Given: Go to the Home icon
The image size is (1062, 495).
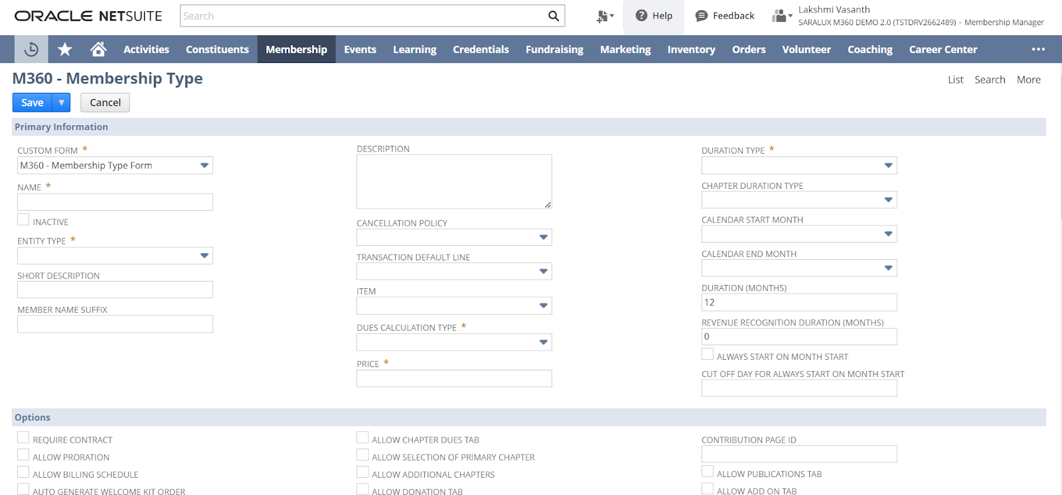Looking at the screenshot, I should point(98,49).
